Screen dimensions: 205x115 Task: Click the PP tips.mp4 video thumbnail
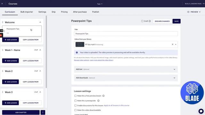(x=80, y=44)
